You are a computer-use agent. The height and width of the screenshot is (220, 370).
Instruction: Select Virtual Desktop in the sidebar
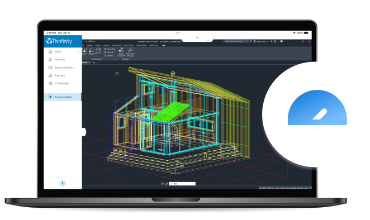pos(63,97)
